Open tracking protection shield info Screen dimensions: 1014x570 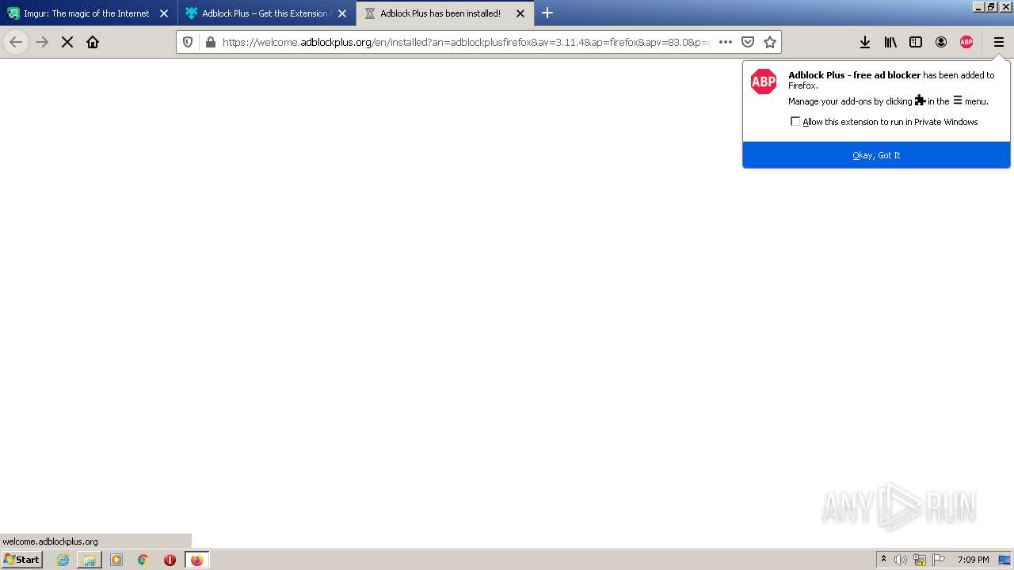pos(188,42)
